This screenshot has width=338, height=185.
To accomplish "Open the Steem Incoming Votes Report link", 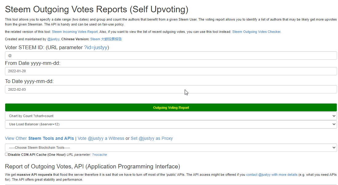I will click(75, 32).
